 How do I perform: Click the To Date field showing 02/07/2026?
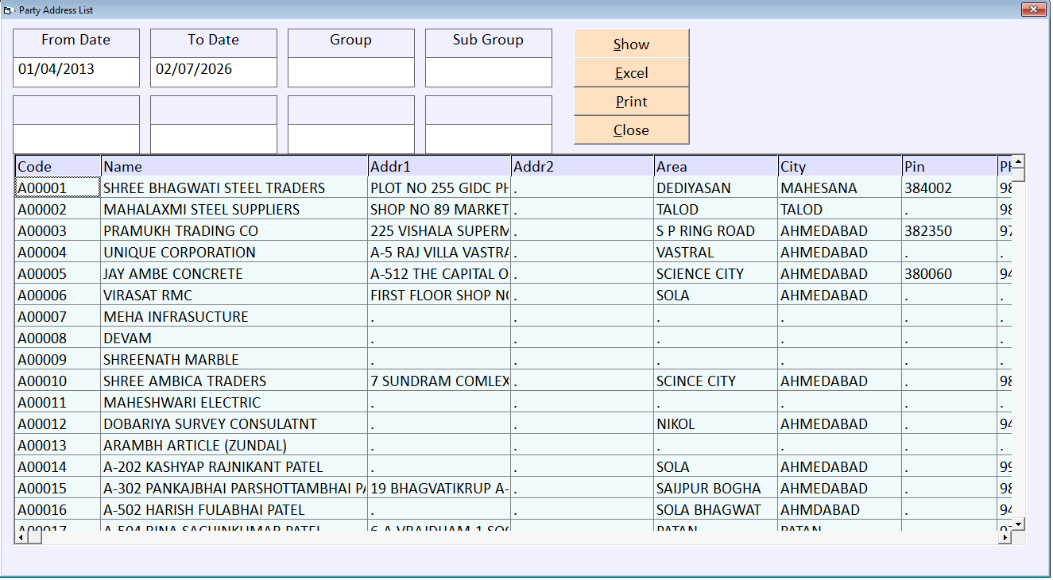point(214,72)
